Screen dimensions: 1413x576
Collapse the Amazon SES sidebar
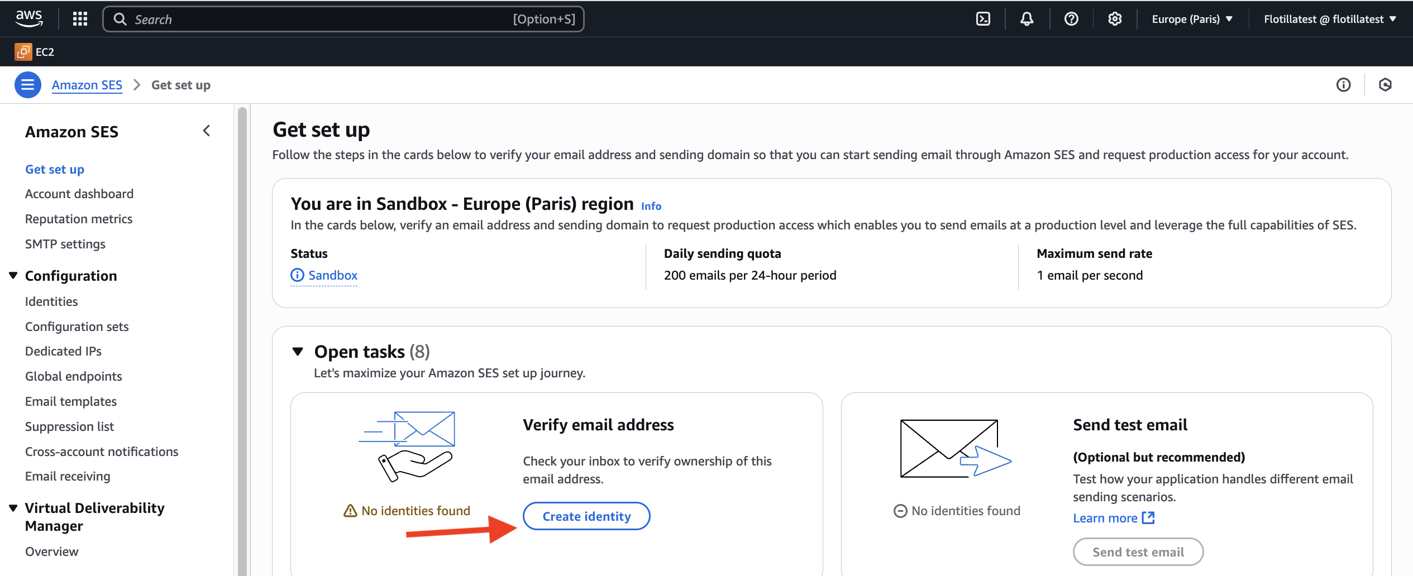coord(206,131)
